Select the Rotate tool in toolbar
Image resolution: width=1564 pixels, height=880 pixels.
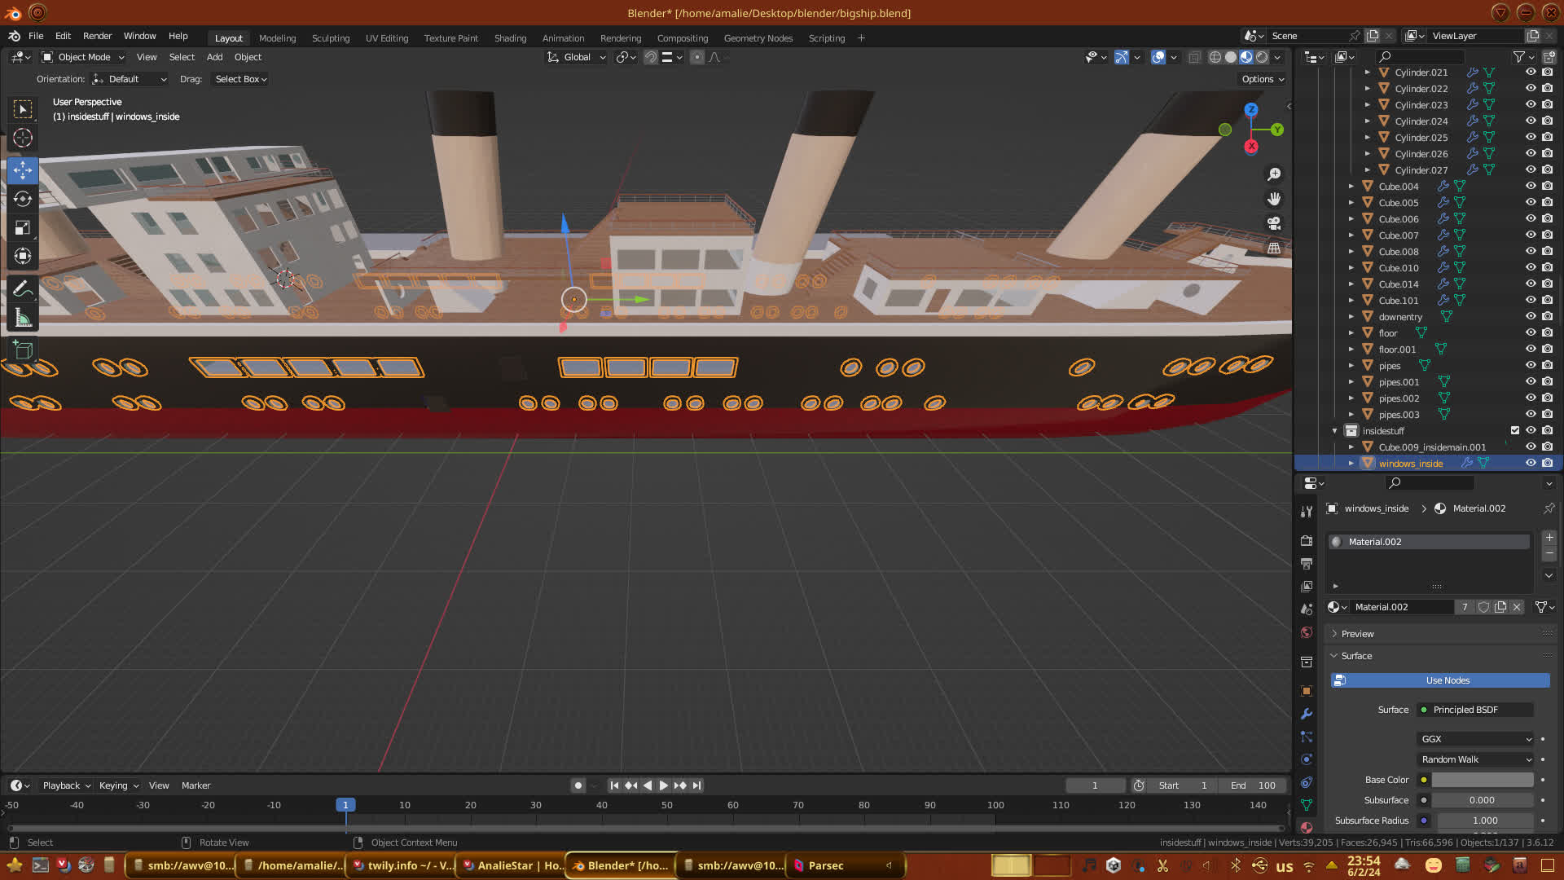point(23,199)
